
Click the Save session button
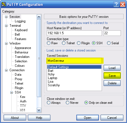tap(112, 76)
